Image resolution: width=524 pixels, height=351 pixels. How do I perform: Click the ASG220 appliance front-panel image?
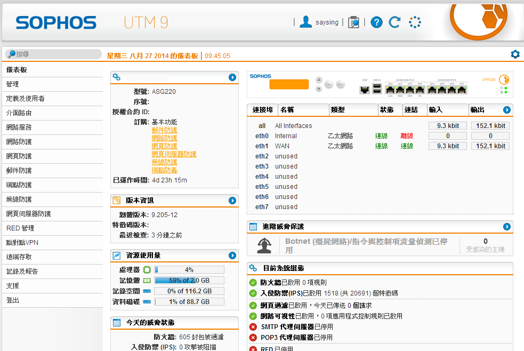click(x=380, y=85)
